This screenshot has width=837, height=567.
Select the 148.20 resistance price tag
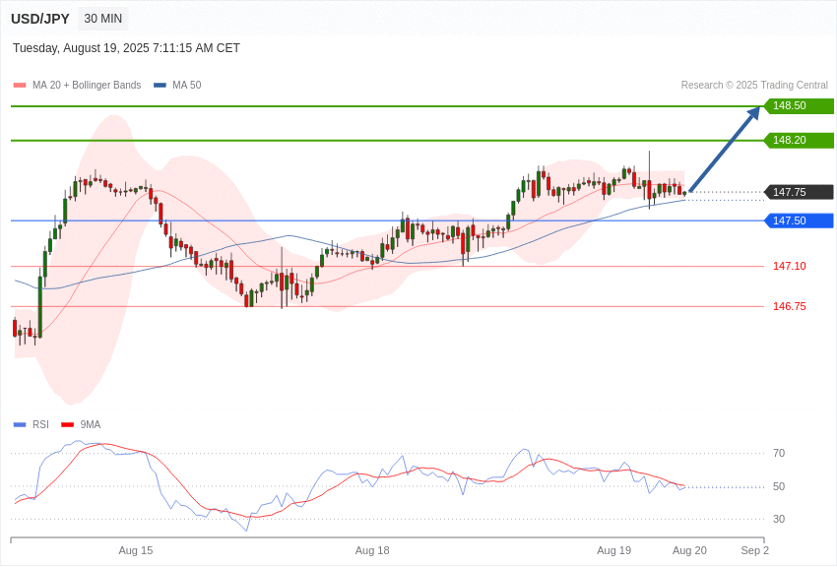click(x=800, y=141)
